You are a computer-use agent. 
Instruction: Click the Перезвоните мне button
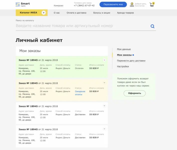point(113,4)
